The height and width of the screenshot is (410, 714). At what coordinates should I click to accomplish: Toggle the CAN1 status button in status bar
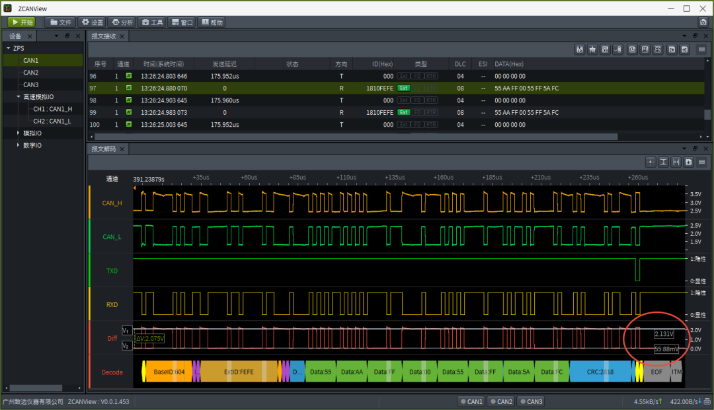(471, 401)
